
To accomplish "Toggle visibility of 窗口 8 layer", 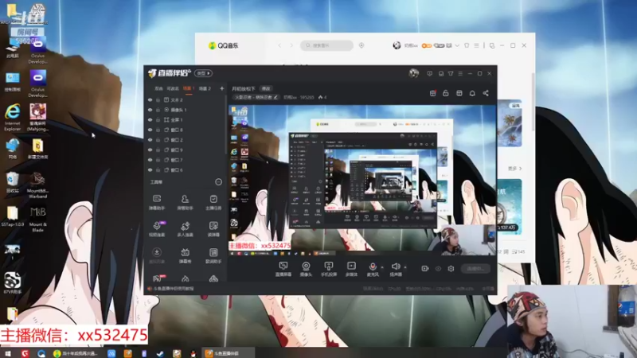I will pos(150,130).
